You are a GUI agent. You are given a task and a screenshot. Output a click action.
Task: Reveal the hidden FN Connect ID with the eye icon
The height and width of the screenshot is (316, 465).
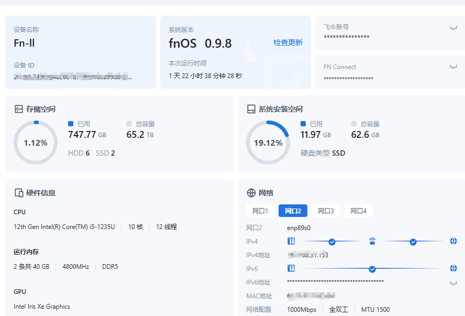point(453,67)
